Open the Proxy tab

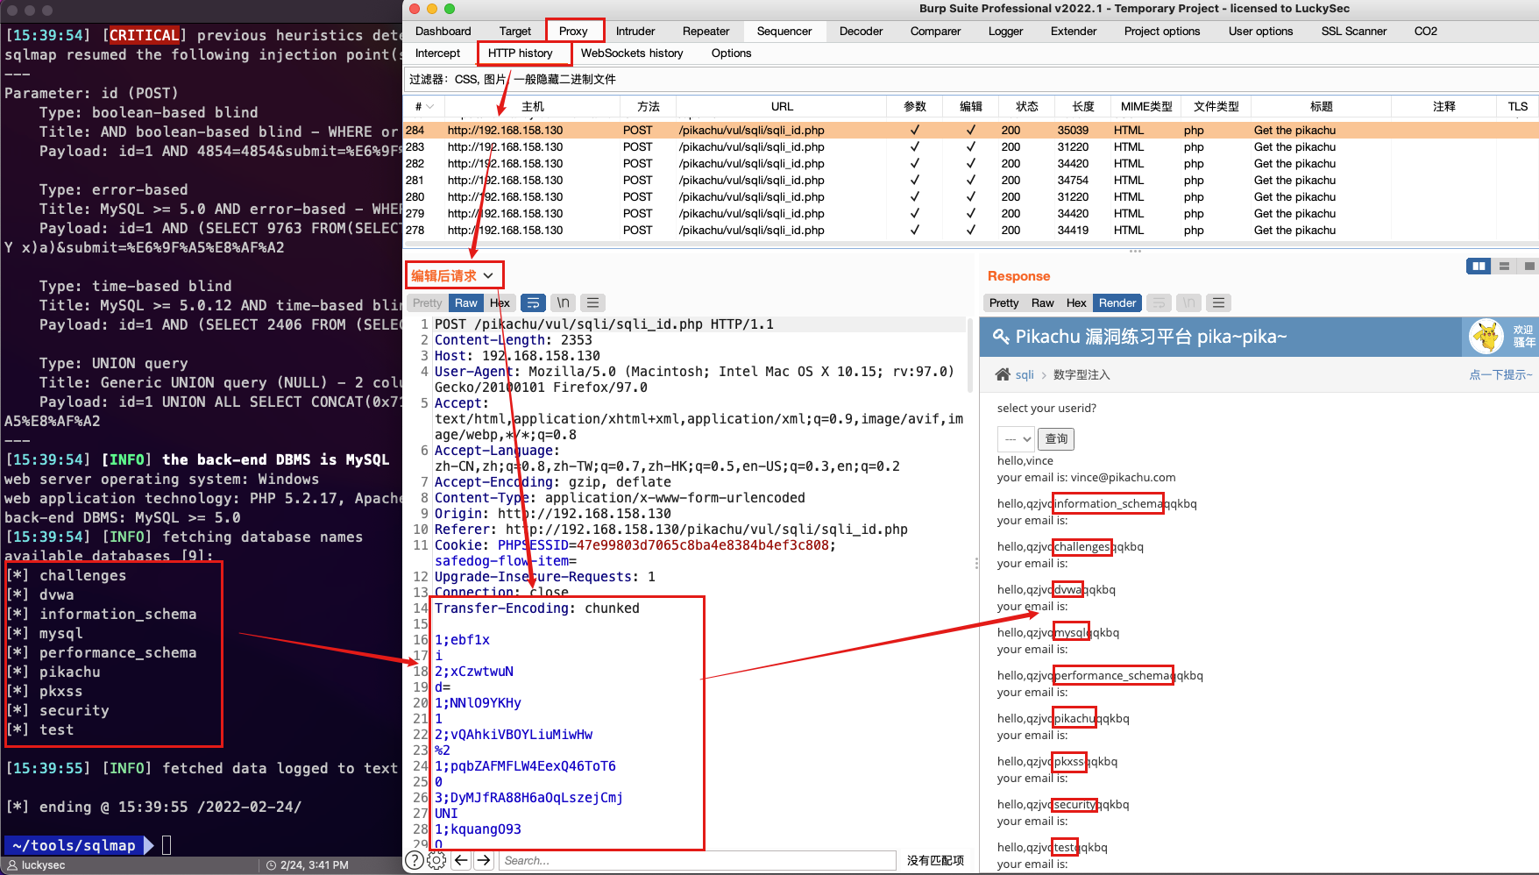(573, 31)
